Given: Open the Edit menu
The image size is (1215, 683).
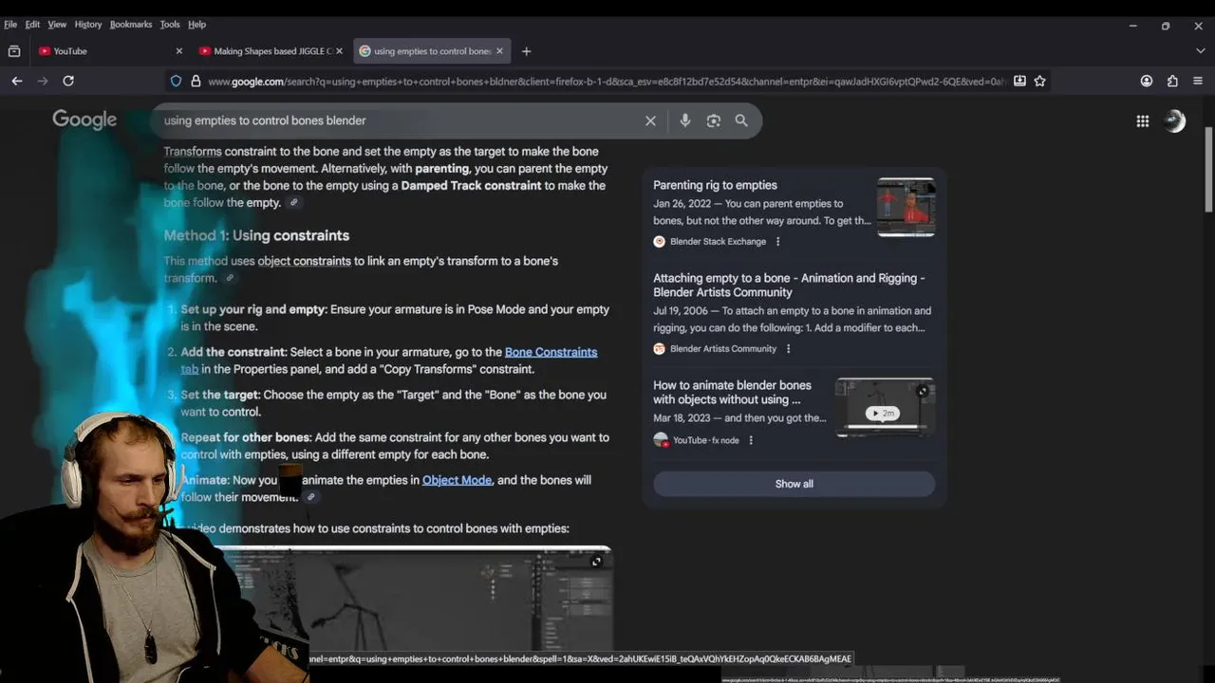Looking at the screenshot, I should tap(32, 24).
